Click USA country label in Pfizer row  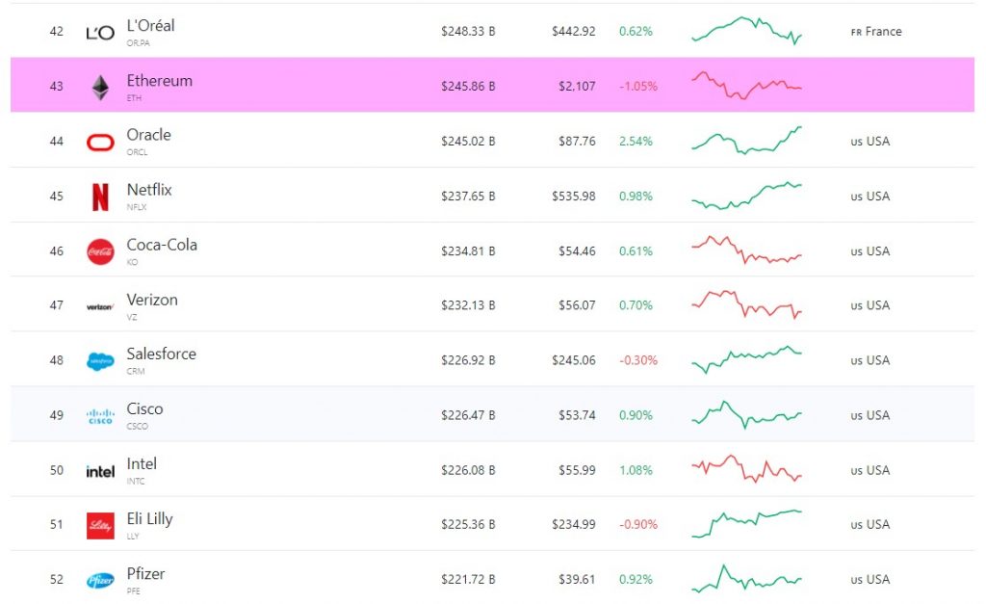tap(870, 580)
